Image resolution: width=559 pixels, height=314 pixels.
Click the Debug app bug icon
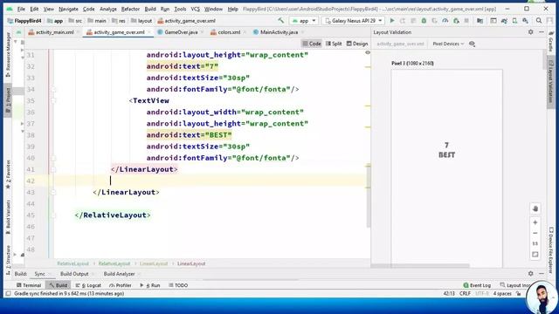point(424,21)
